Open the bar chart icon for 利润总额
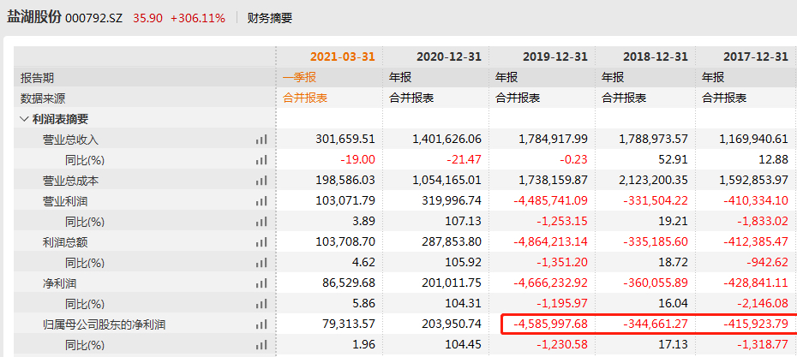Viewport: 797px width, 357px height. pyautogui.click(x=261, y=242)
